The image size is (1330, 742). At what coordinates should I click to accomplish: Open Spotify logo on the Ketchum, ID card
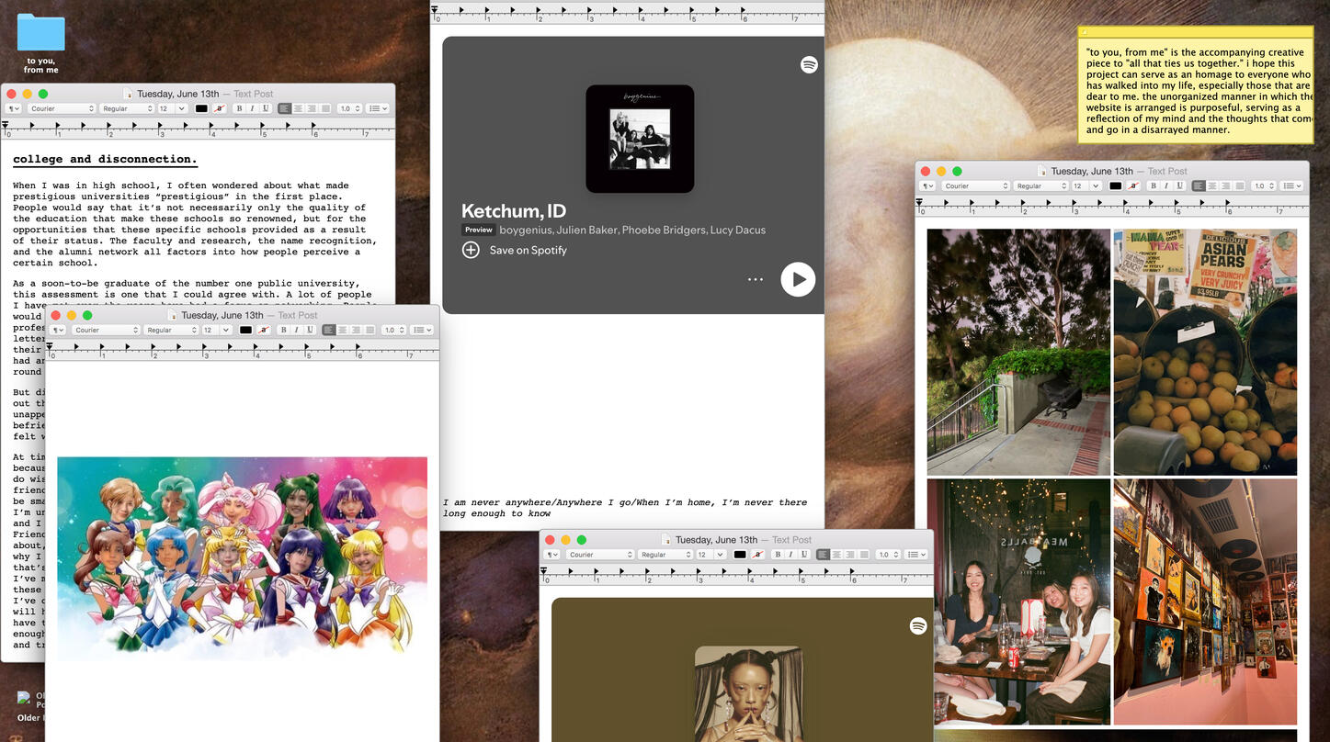point(809,64)
